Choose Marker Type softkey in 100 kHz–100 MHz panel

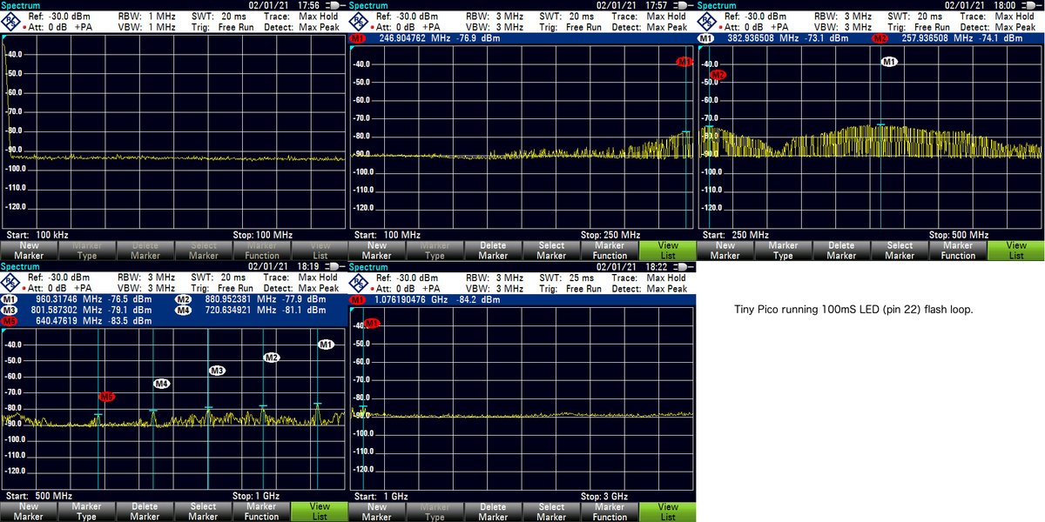86,251
